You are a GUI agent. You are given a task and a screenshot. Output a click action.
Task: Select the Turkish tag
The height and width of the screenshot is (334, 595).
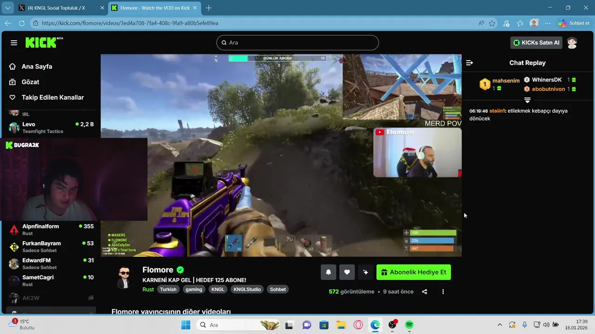tap(168, 289)
